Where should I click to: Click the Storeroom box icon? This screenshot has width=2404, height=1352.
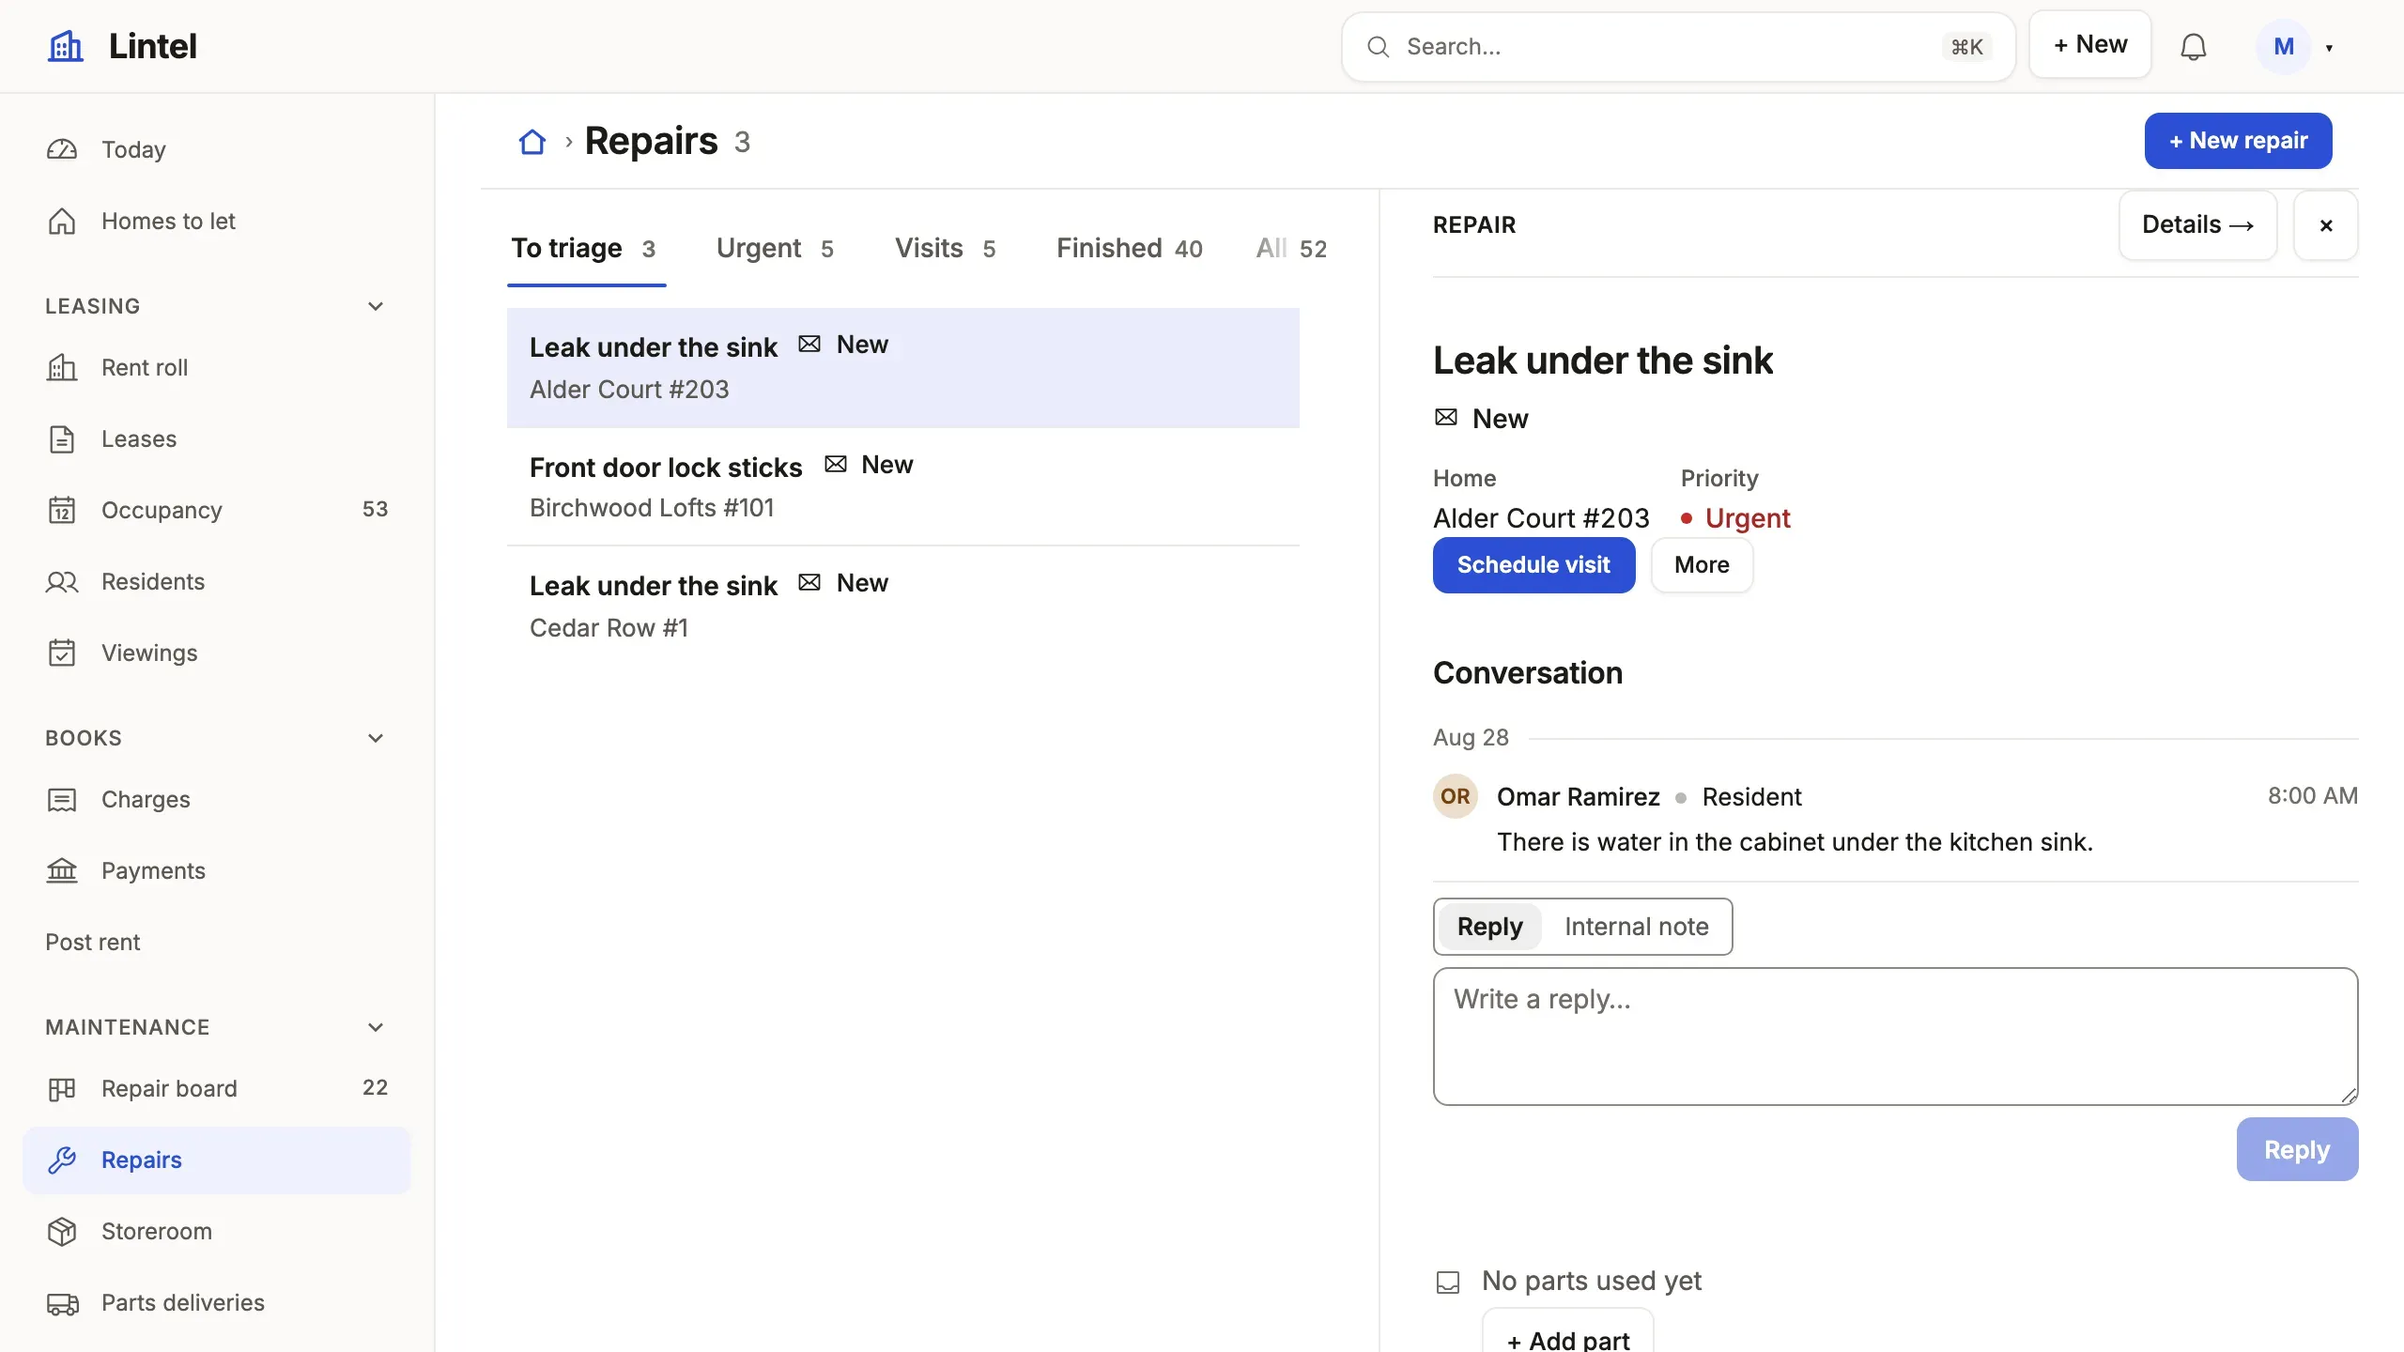tap(62, 1231)
